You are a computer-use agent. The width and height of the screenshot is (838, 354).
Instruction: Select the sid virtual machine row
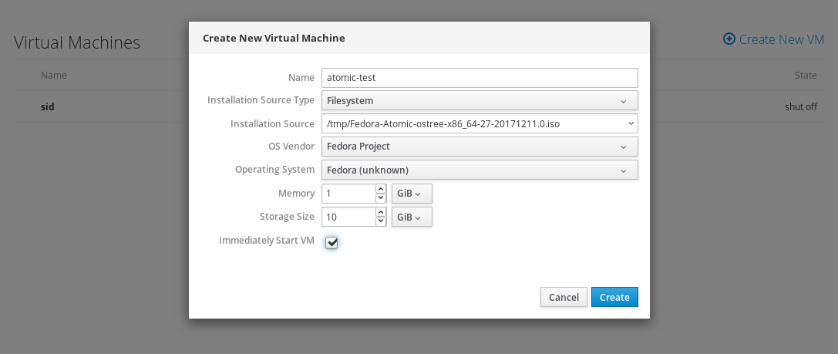click(x=48, y=106)
